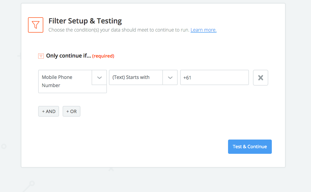The height and width of the screenshot is (192, 311).
Task: Click the Only continue if label text
Action: [68, 56]
